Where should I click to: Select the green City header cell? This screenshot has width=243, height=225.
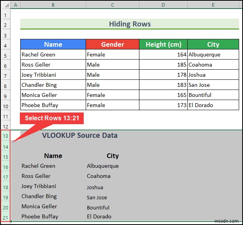click(213, 44)
